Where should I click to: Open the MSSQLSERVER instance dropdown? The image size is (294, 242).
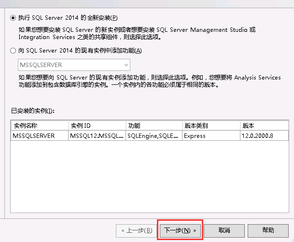click(74, 65)
